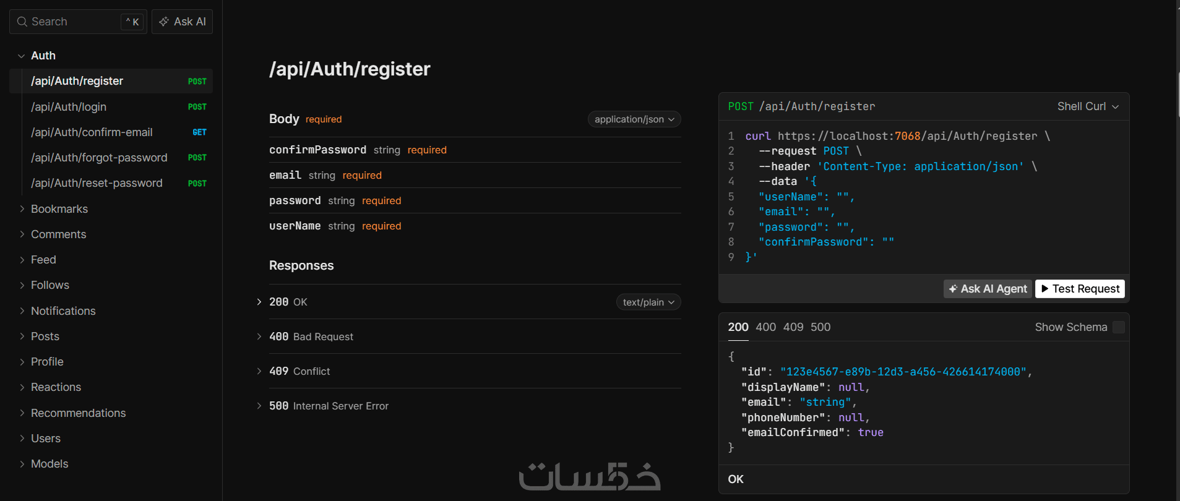Expand the Comments section
1180x501 pixels.
click(22, 234)
